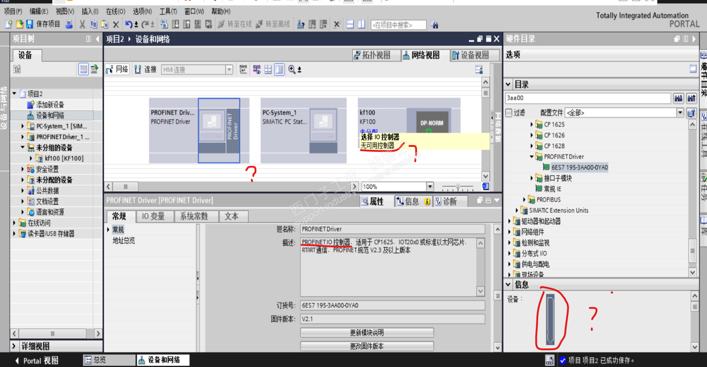Click the project search start icon
Screen dimensions: 707x367
coord(435,25)
